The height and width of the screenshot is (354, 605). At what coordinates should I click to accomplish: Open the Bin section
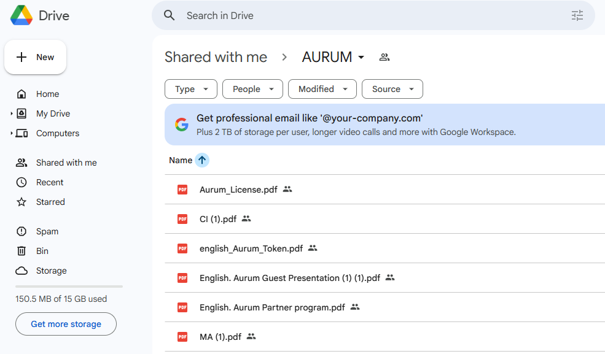42,251
